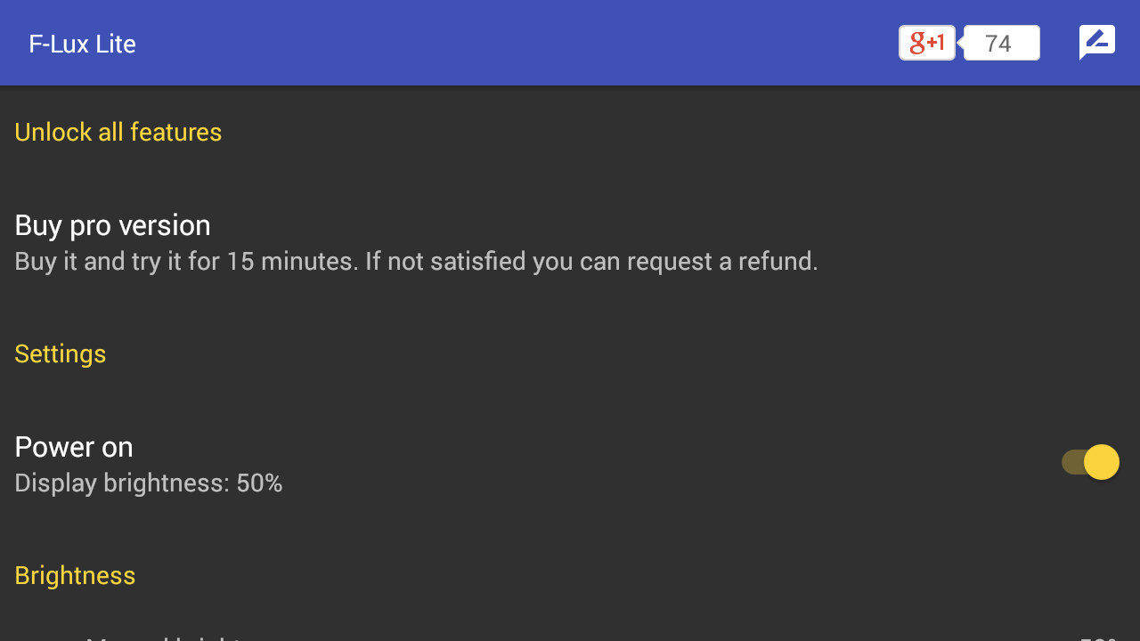Tap the brightness percentage value at bottom right
This screenshot has height=641, width=1140.
click(1099, 637)
